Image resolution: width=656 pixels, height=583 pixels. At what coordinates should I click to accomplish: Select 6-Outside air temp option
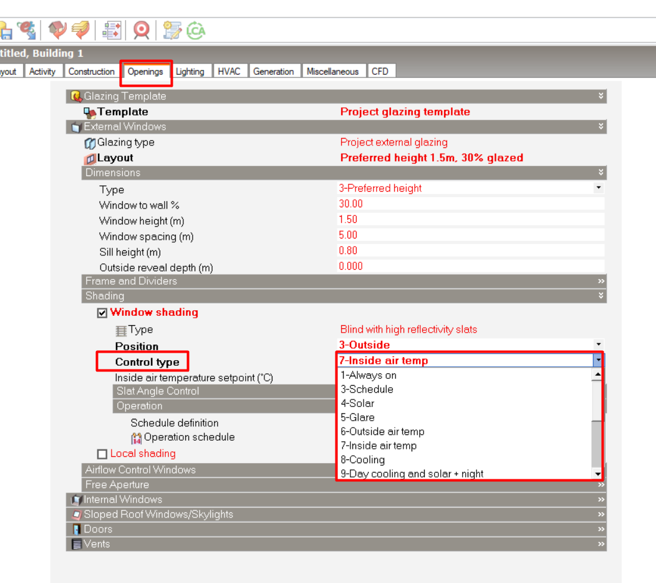pyautogui.click(x=465, y=431)
